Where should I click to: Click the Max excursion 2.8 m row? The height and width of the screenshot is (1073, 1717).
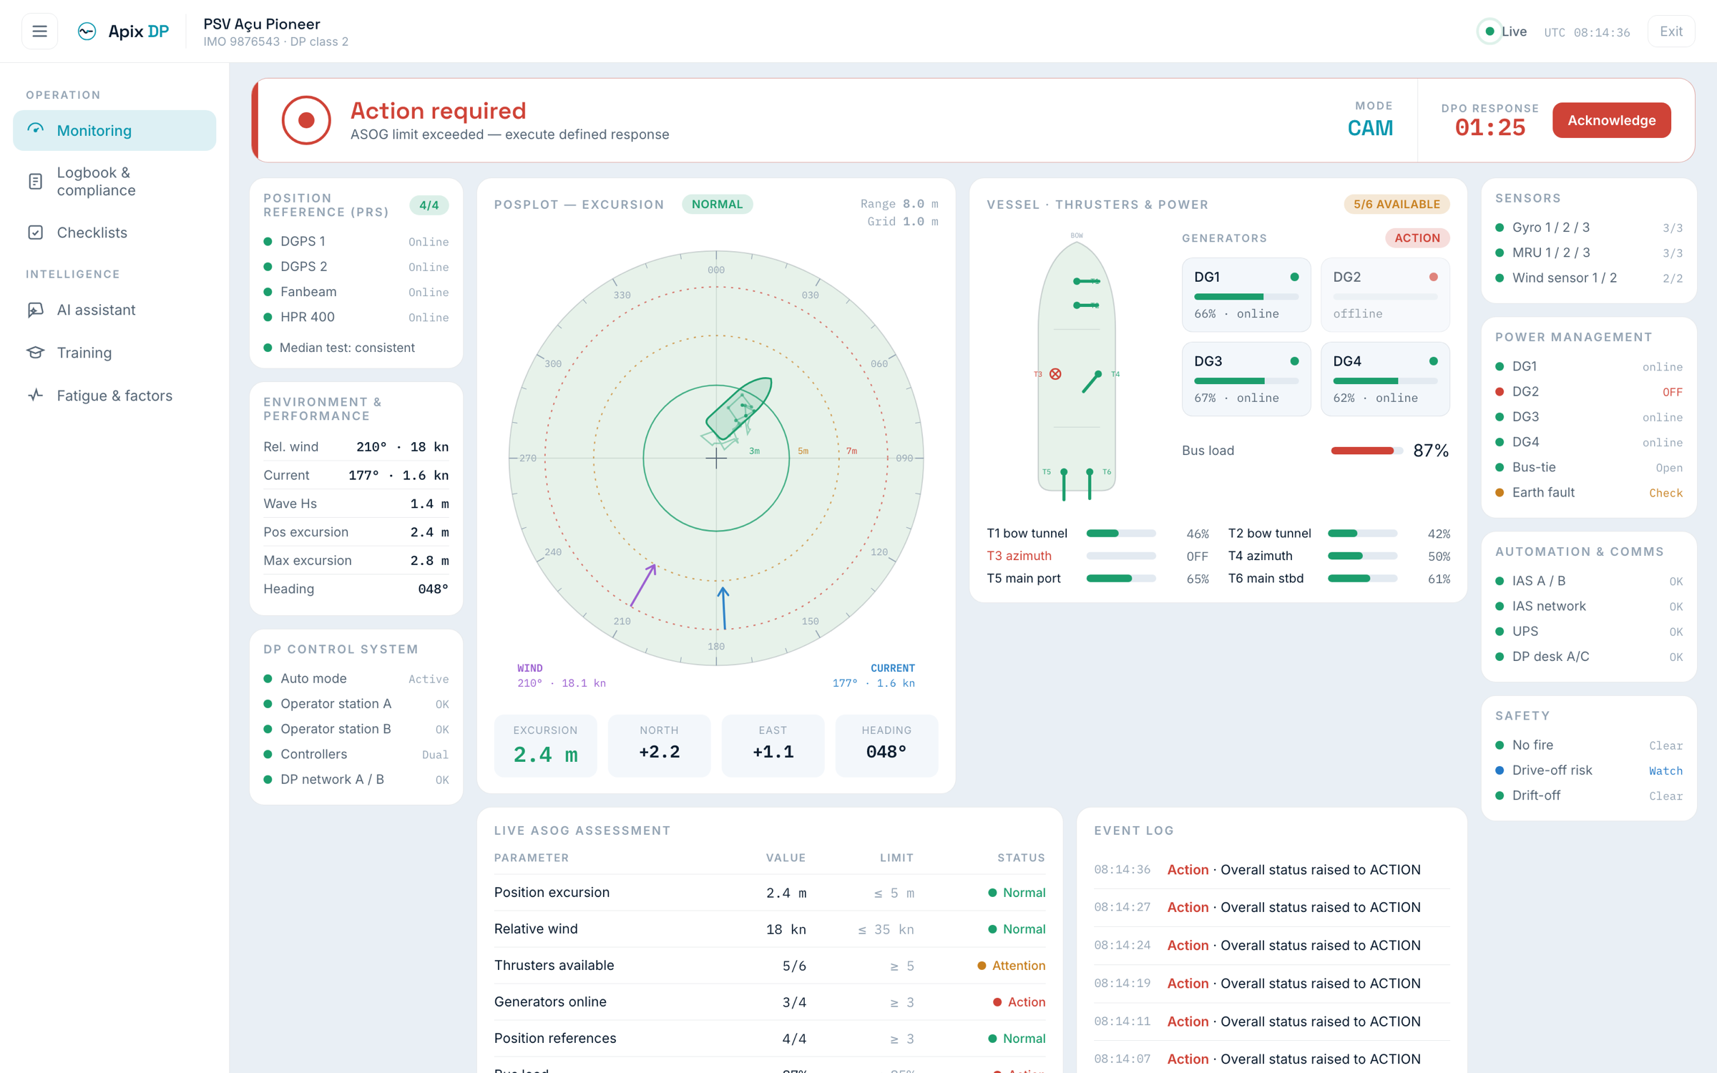coord(356,561)
